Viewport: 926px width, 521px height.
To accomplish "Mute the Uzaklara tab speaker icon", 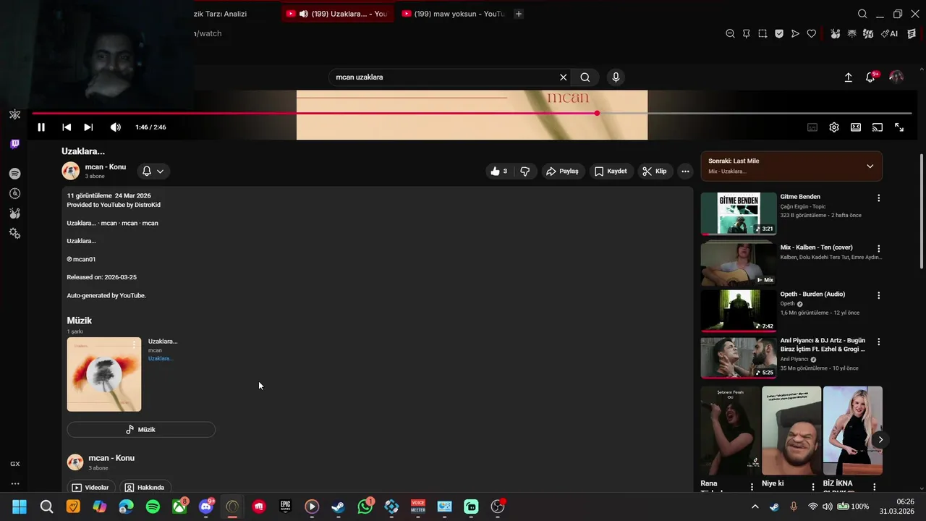I will point(304,14).
